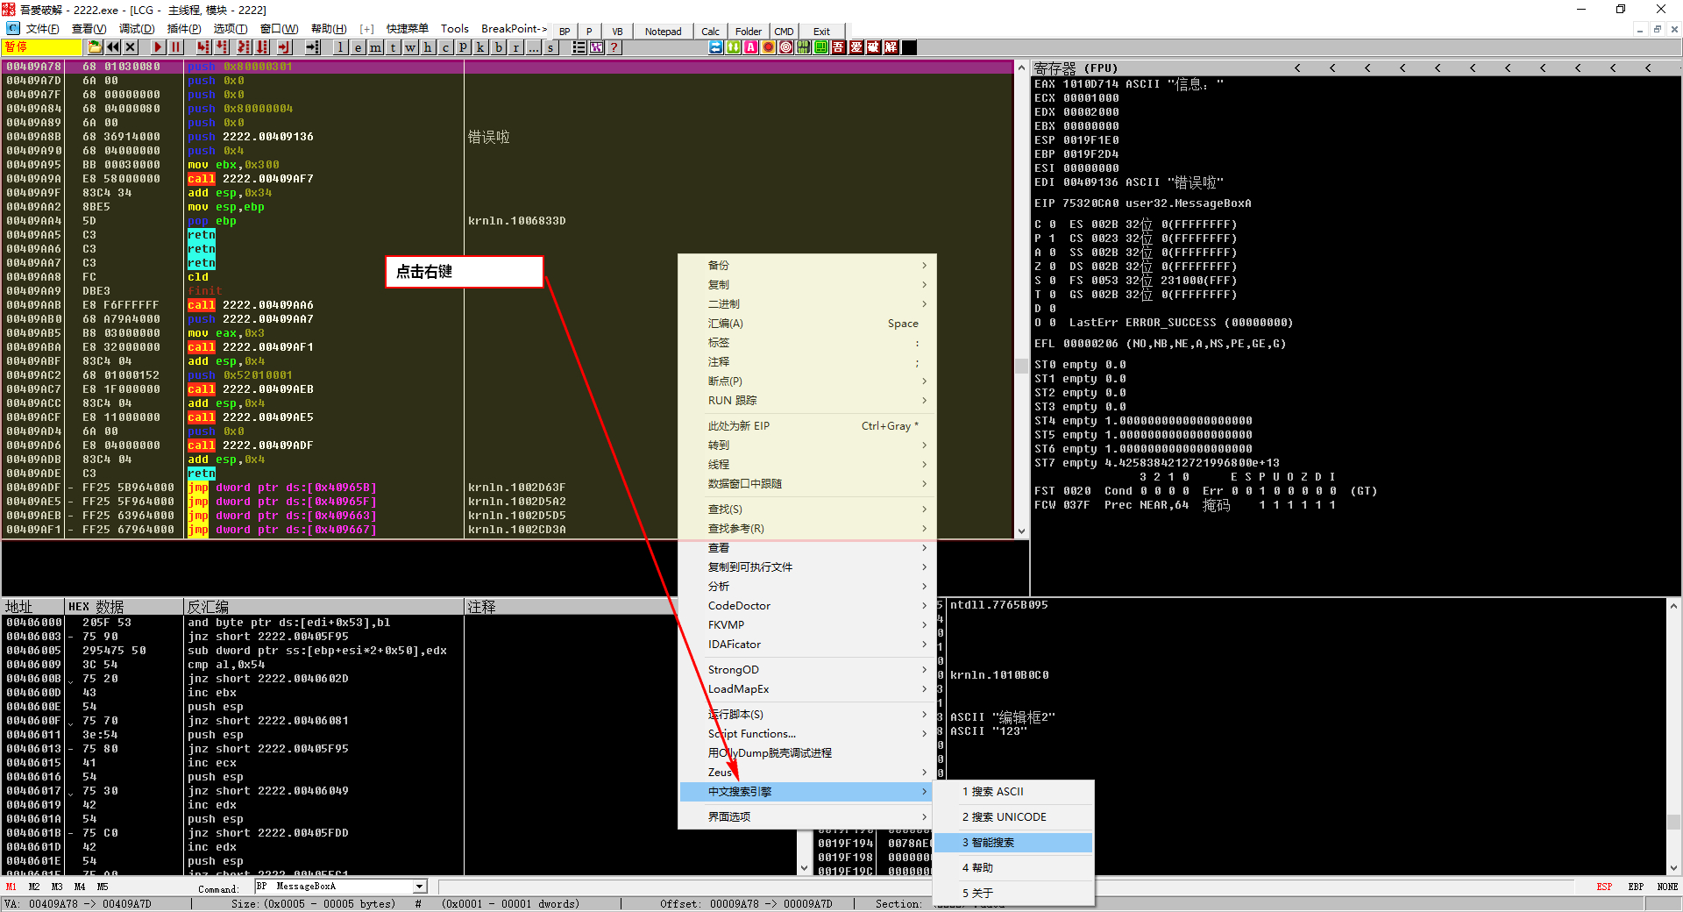Click the BP shortcut button

[x=565, y=31]
